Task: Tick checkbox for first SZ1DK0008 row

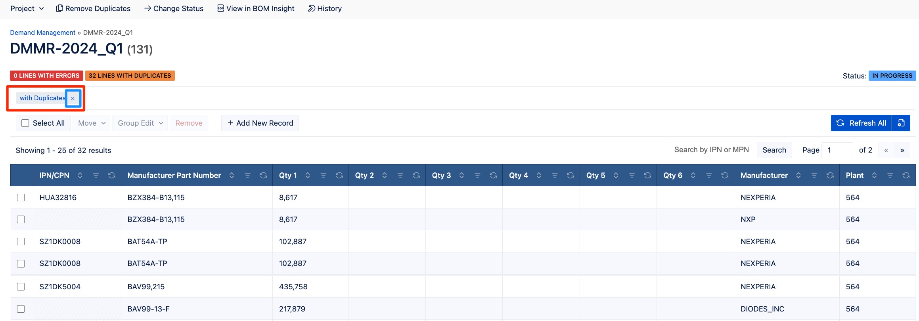Action: (x=21, y=241)
